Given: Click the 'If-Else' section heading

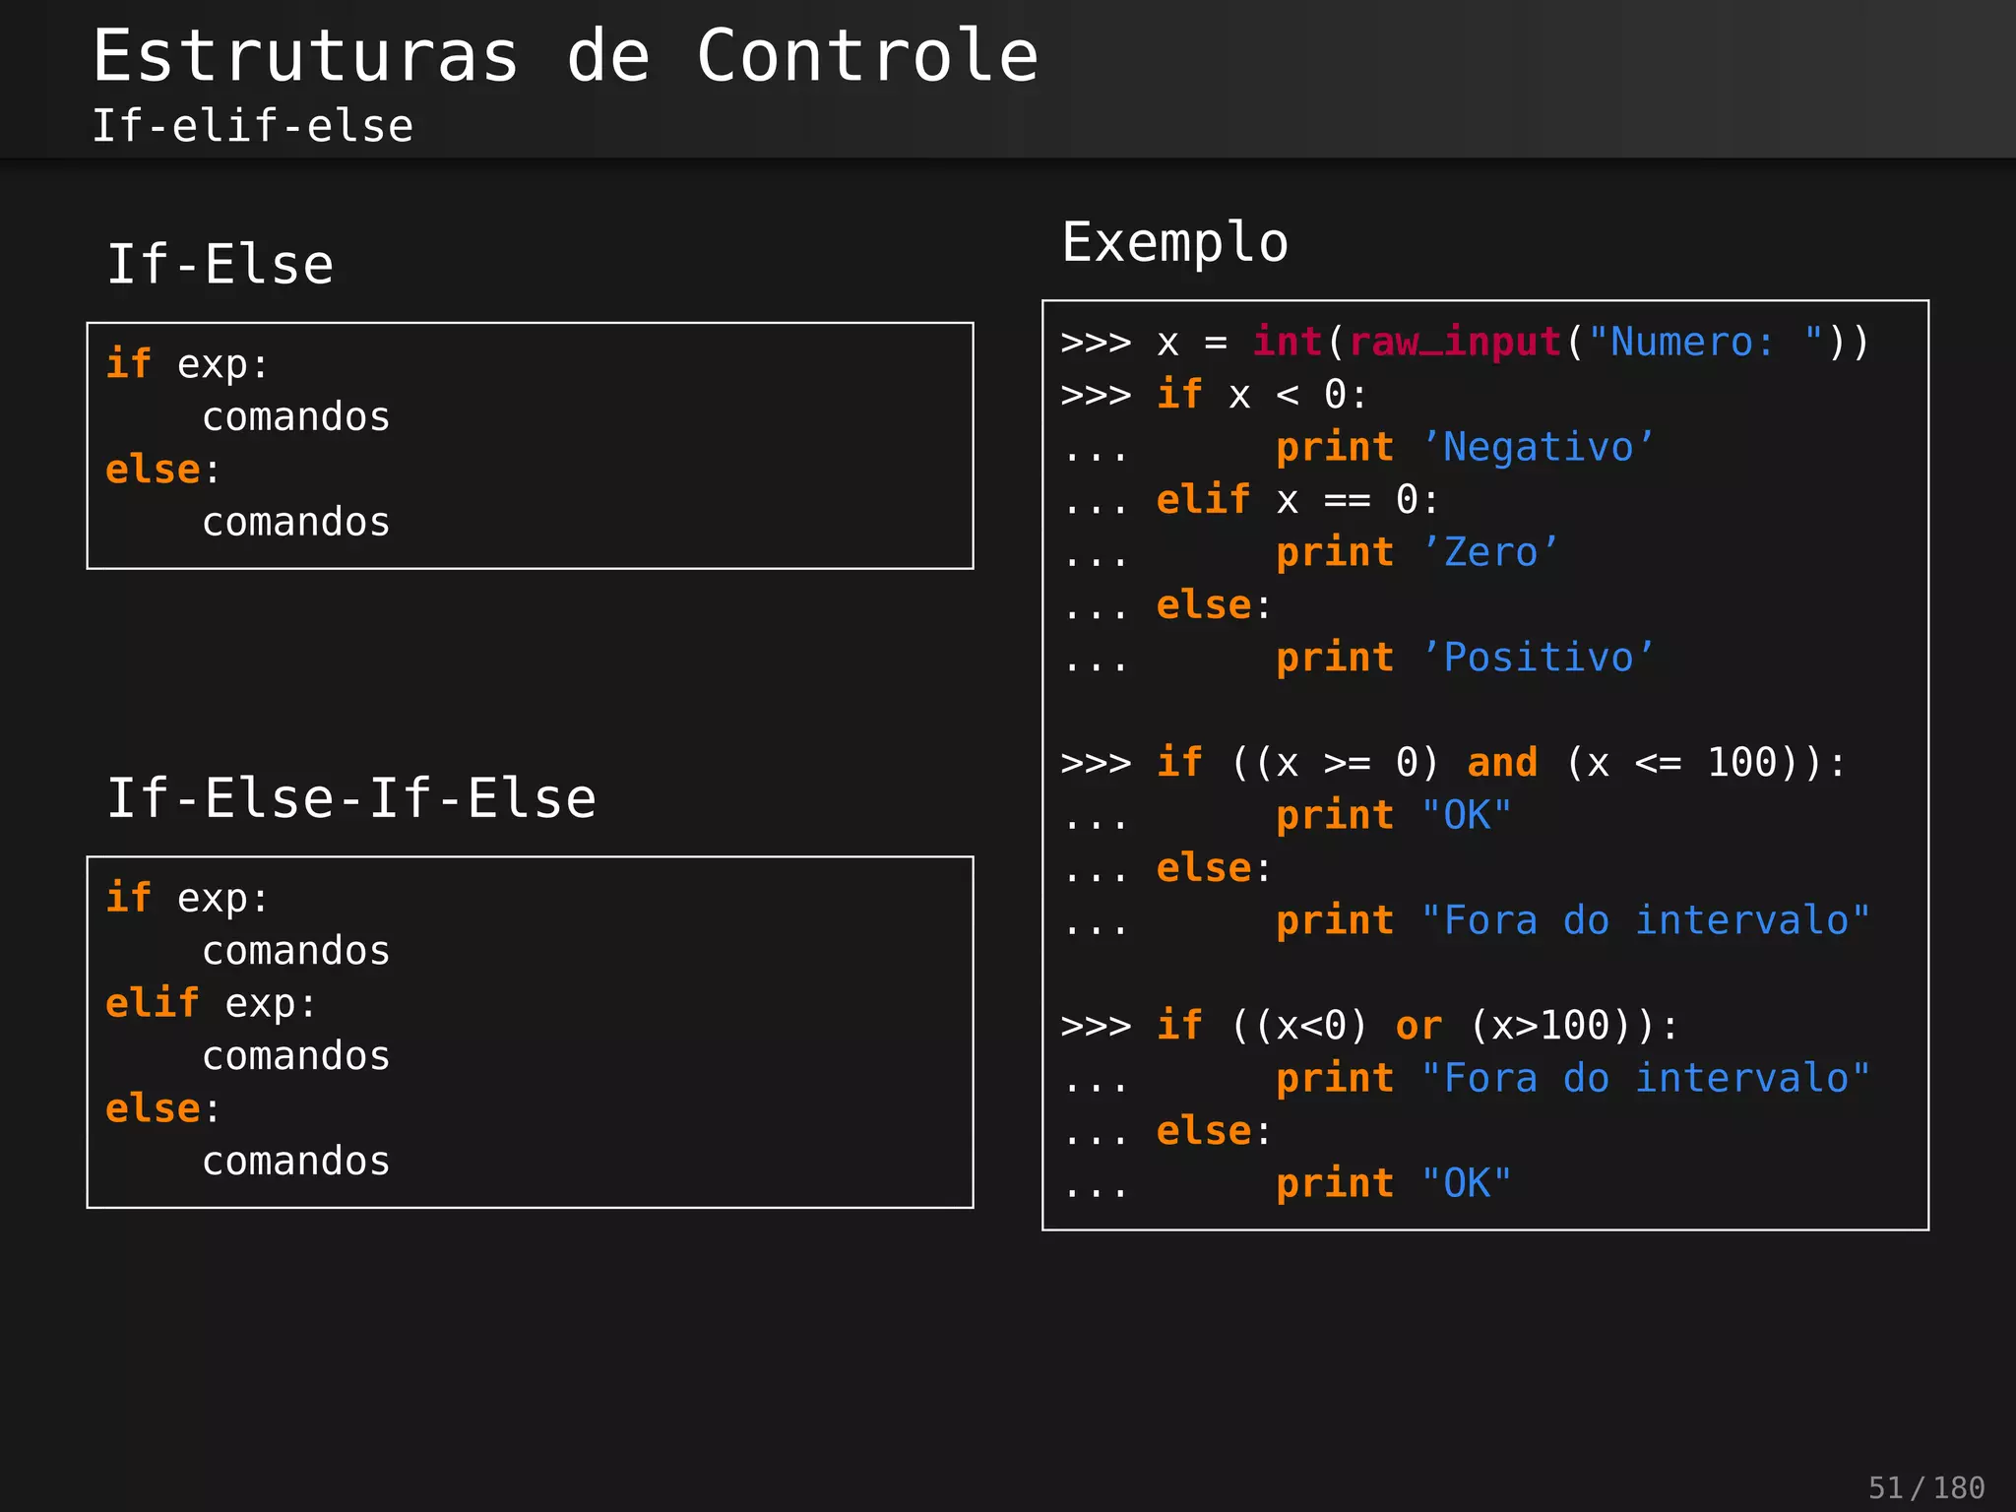Looking at the screenshot, I should pos(220,265).
